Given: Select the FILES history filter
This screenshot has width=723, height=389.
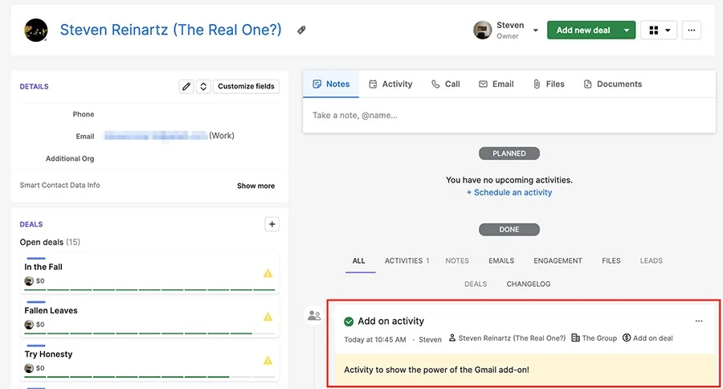Looking at the screenshot, I should (x=611, y=260).
